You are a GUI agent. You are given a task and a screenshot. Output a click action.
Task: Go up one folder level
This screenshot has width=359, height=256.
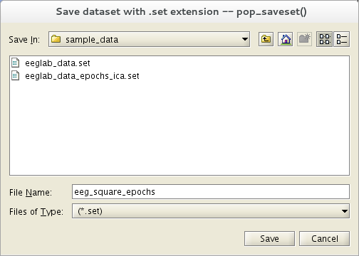point(266,39)
